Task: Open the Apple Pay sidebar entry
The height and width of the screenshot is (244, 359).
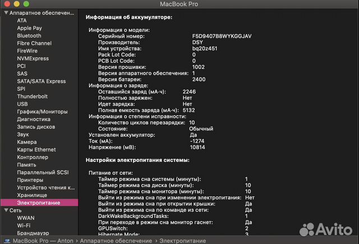Action: point(29,28)
